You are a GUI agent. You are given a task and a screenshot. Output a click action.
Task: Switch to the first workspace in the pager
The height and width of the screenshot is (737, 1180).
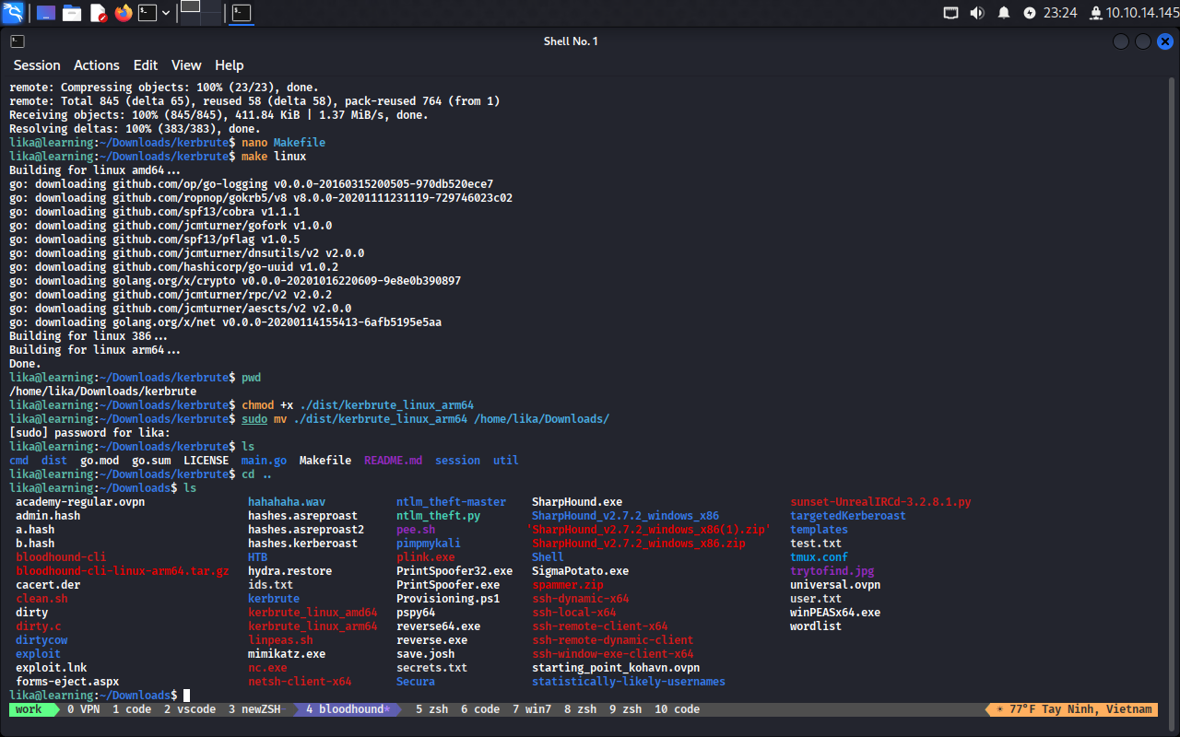coord(190,7)
